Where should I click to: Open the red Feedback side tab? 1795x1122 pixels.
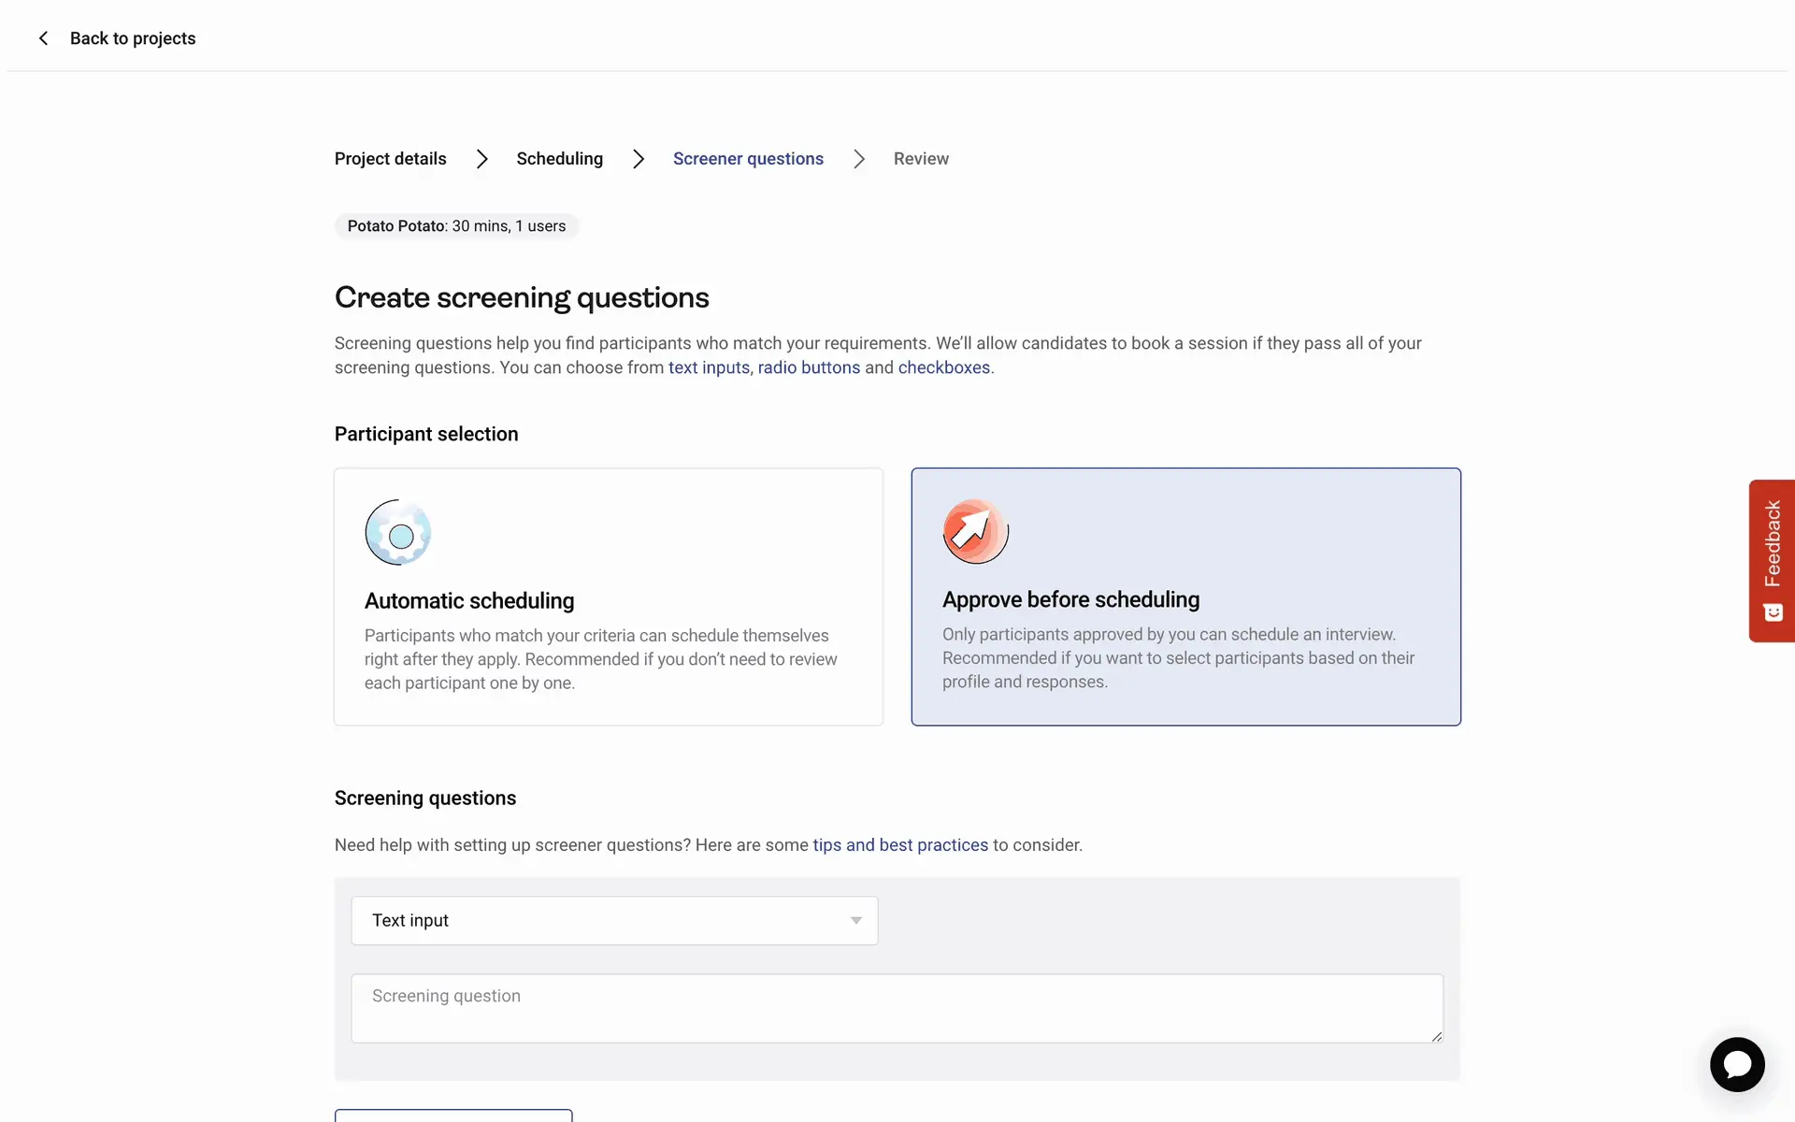[1772, 544]
